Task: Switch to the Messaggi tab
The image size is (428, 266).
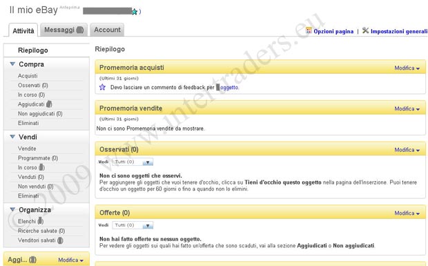Action: [64, 30]
